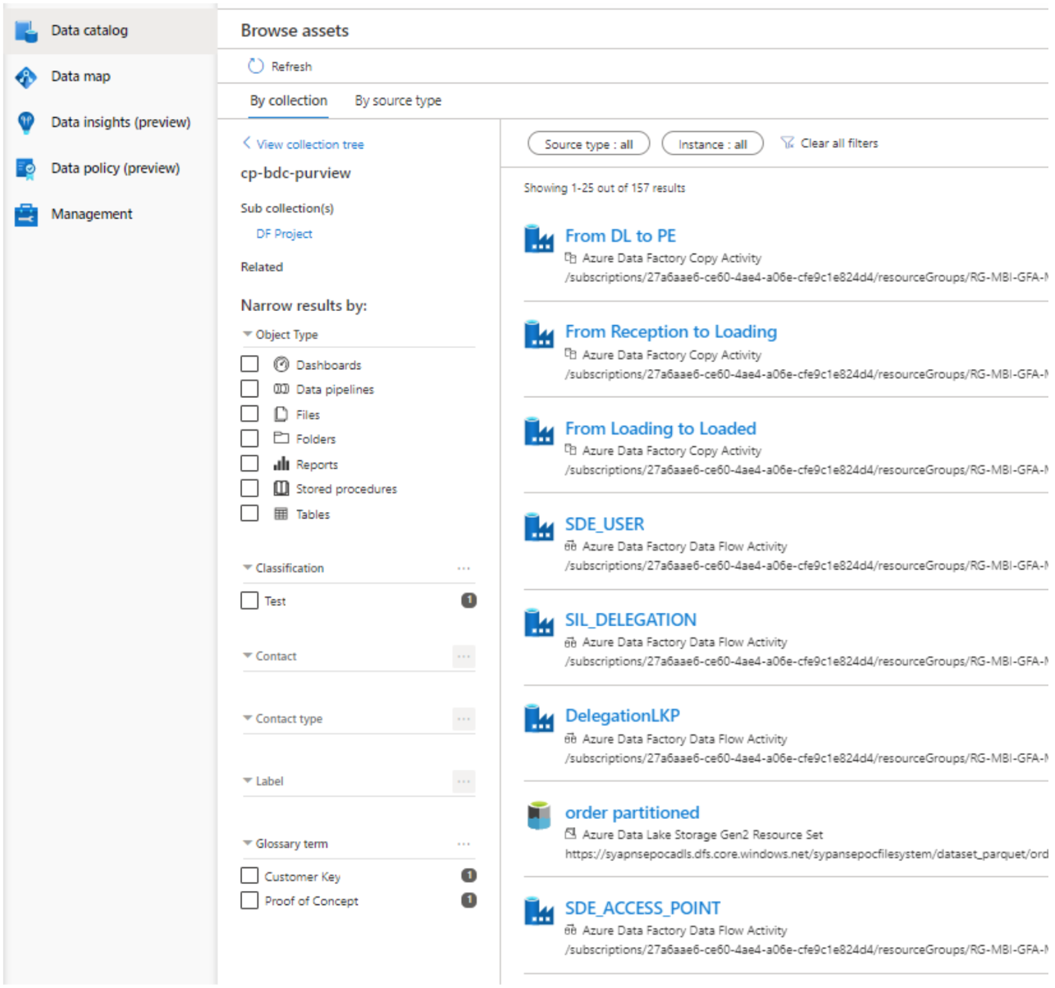Open the Contact more options ellipsis
Viewport: 1055px width, 988px height.
click(x=464, y=656)
